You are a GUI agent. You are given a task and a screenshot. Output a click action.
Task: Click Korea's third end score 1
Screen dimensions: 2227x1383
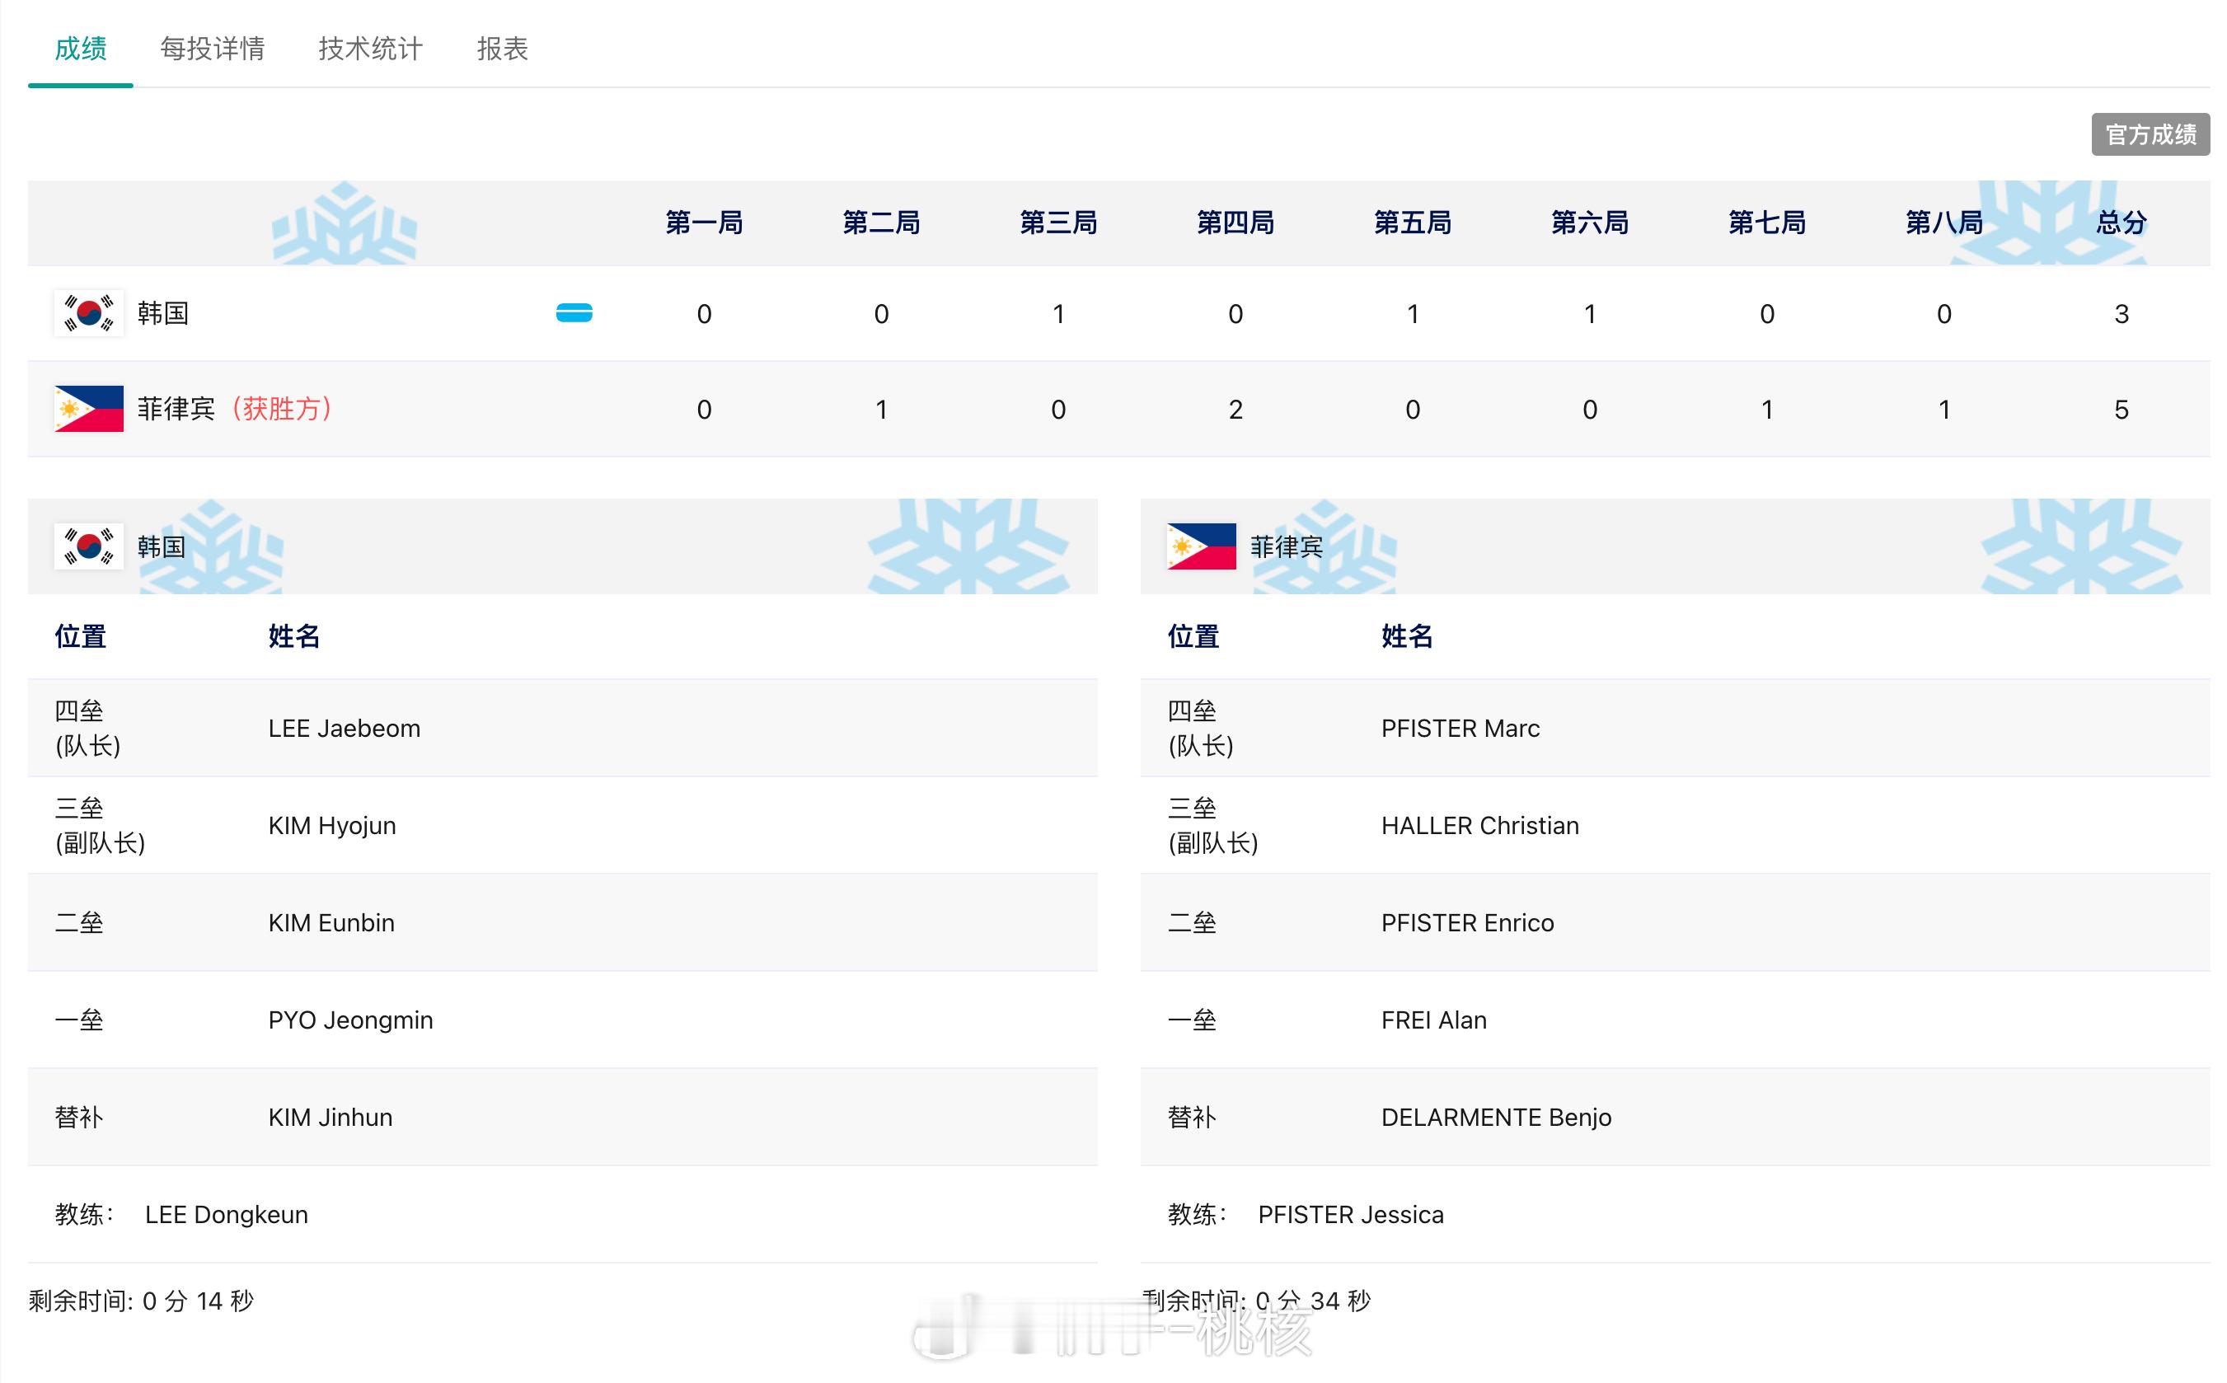(1058, 314)
